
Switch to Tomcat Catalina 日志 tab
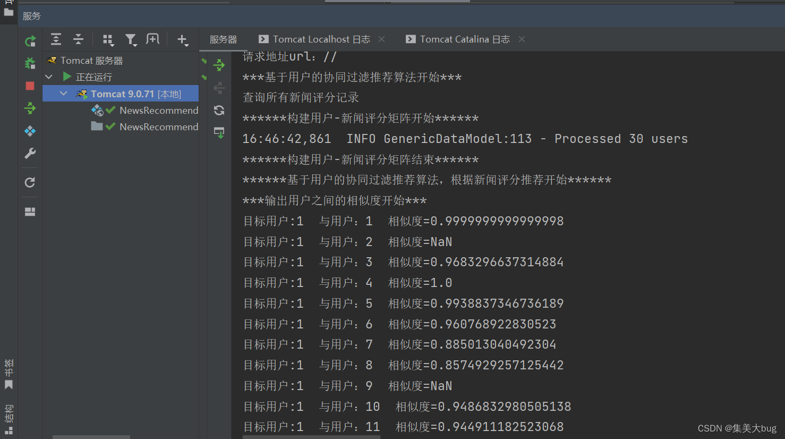pyautogui.click(x=465, y=39)
